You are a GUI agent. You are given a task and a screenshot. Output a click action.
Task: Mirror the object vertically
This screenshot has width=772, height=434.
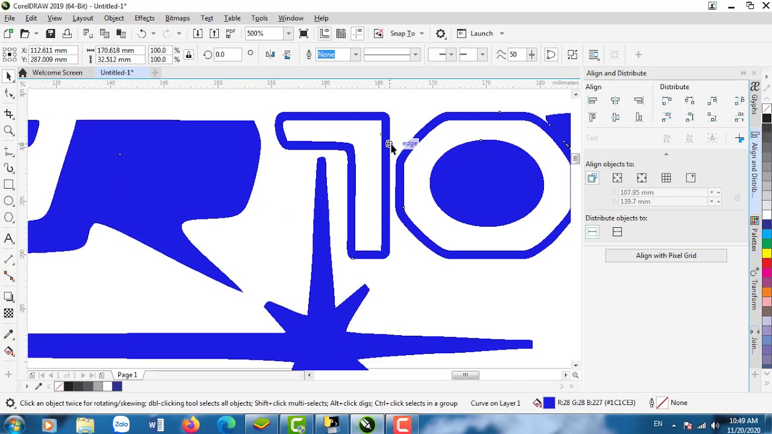287,55
